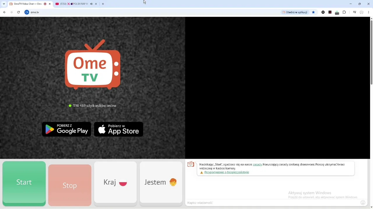
Task: Close the POLSKI RAP YouTube tab
Action: pos(96,4)
